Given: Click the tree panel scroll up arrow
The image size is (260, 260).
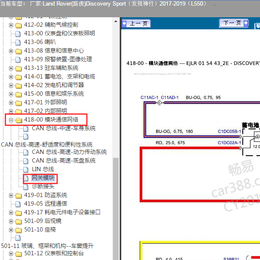Looking at the screenshot, I should click(x=116, y=21).
